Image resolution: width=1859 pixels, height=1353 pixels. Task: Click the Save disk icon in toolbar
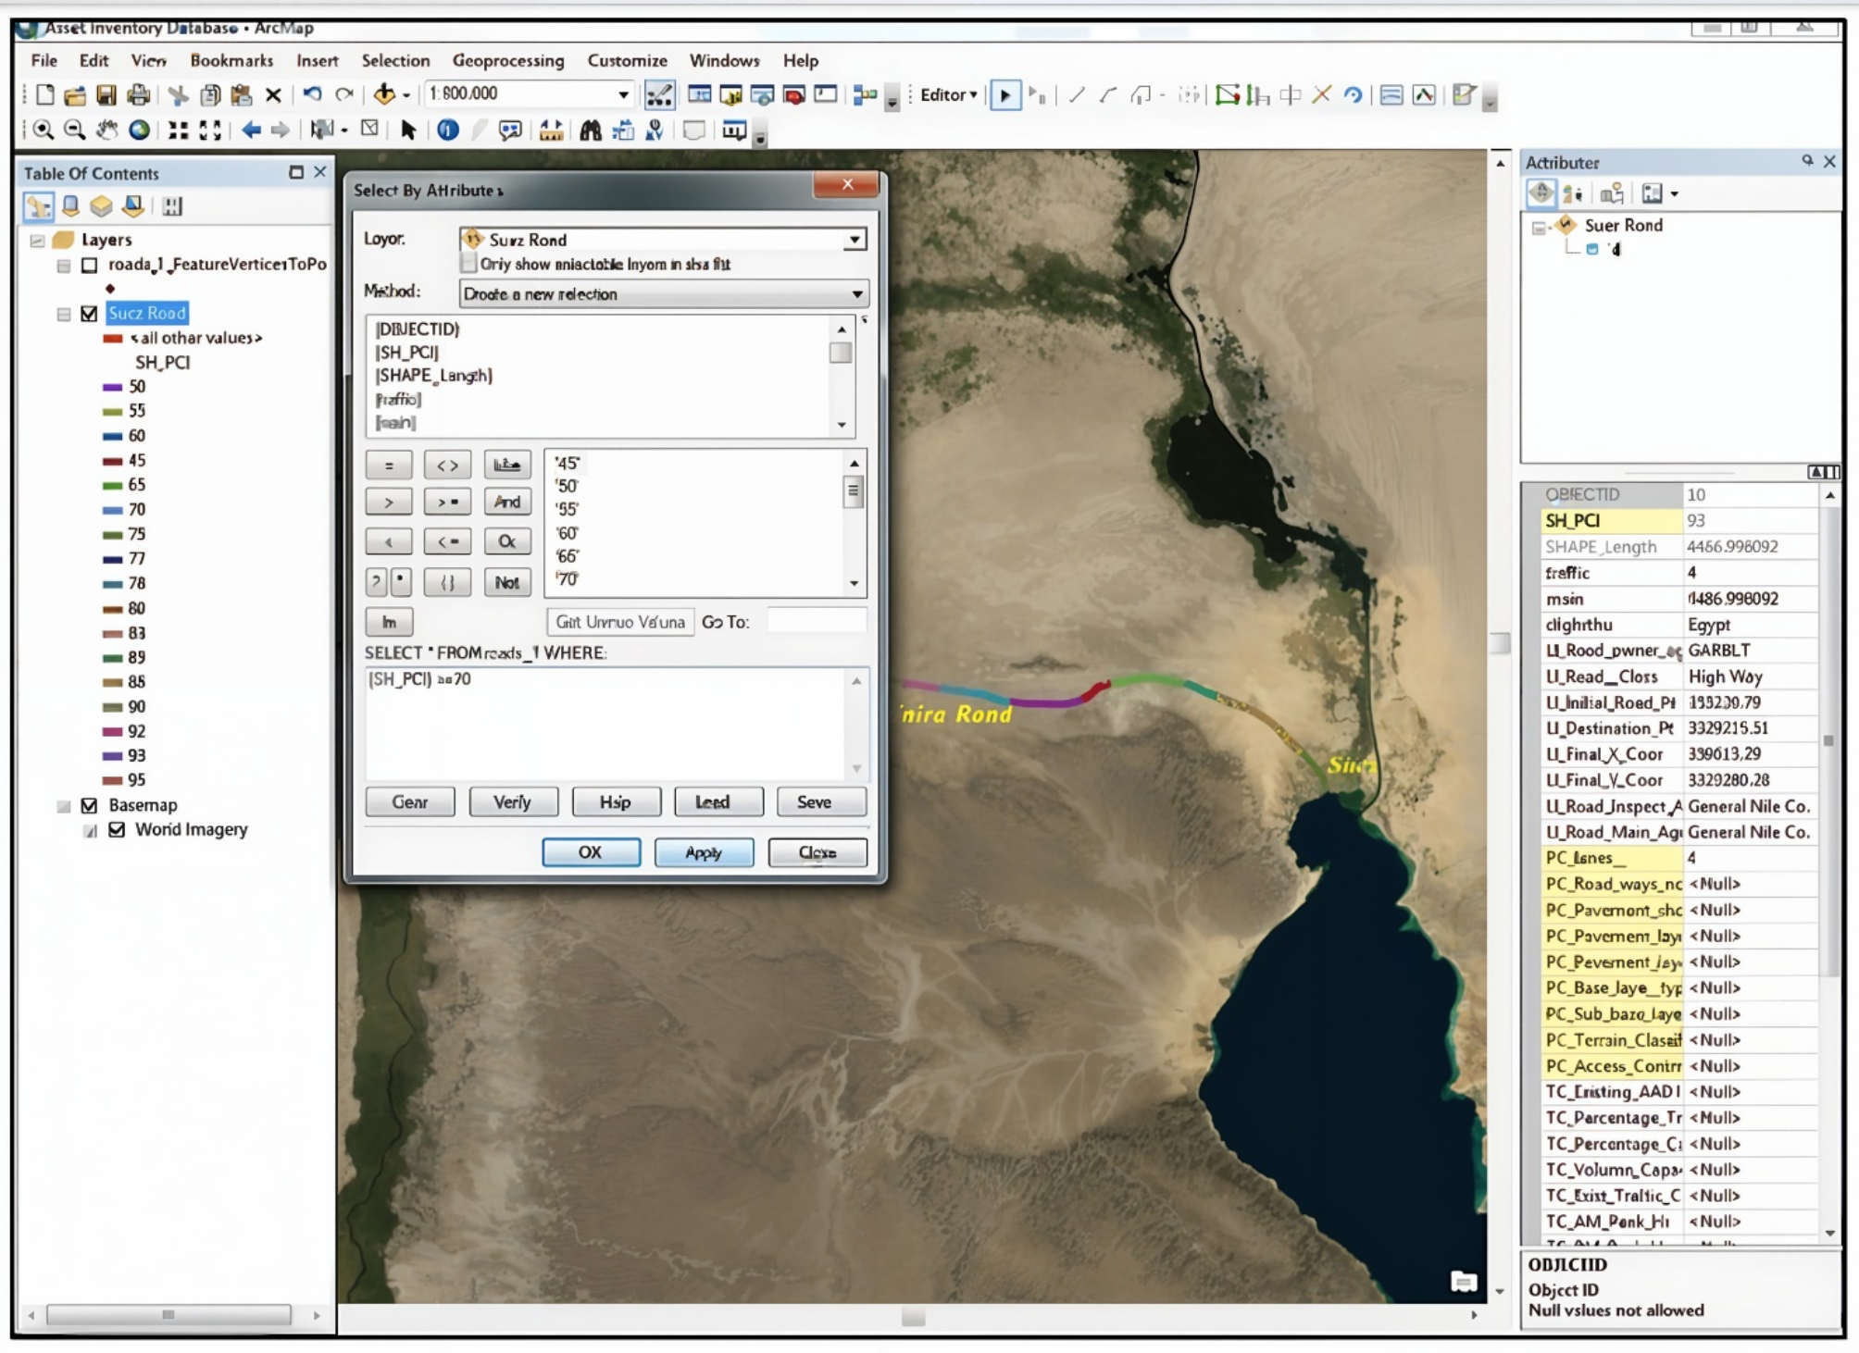click(x=106, y=94)
